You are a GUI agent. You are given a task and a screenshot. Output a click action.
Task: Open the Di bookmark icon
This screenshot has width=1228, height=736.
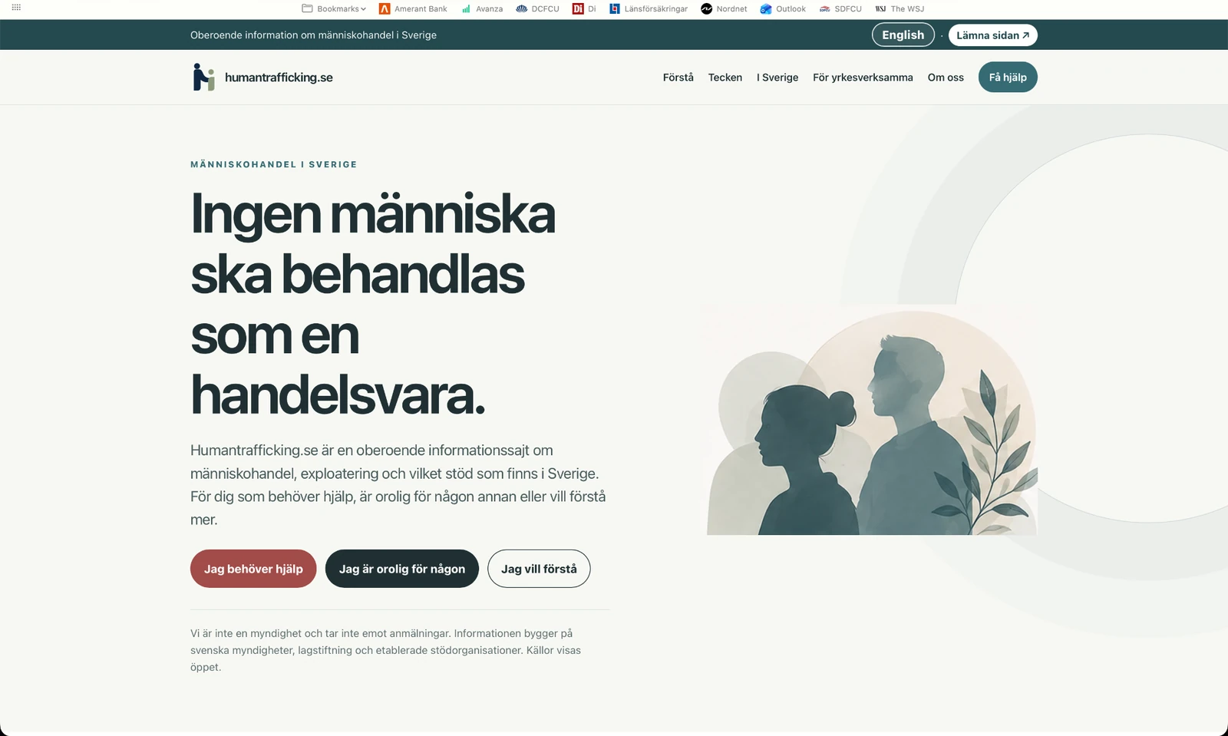coord(578,8)
